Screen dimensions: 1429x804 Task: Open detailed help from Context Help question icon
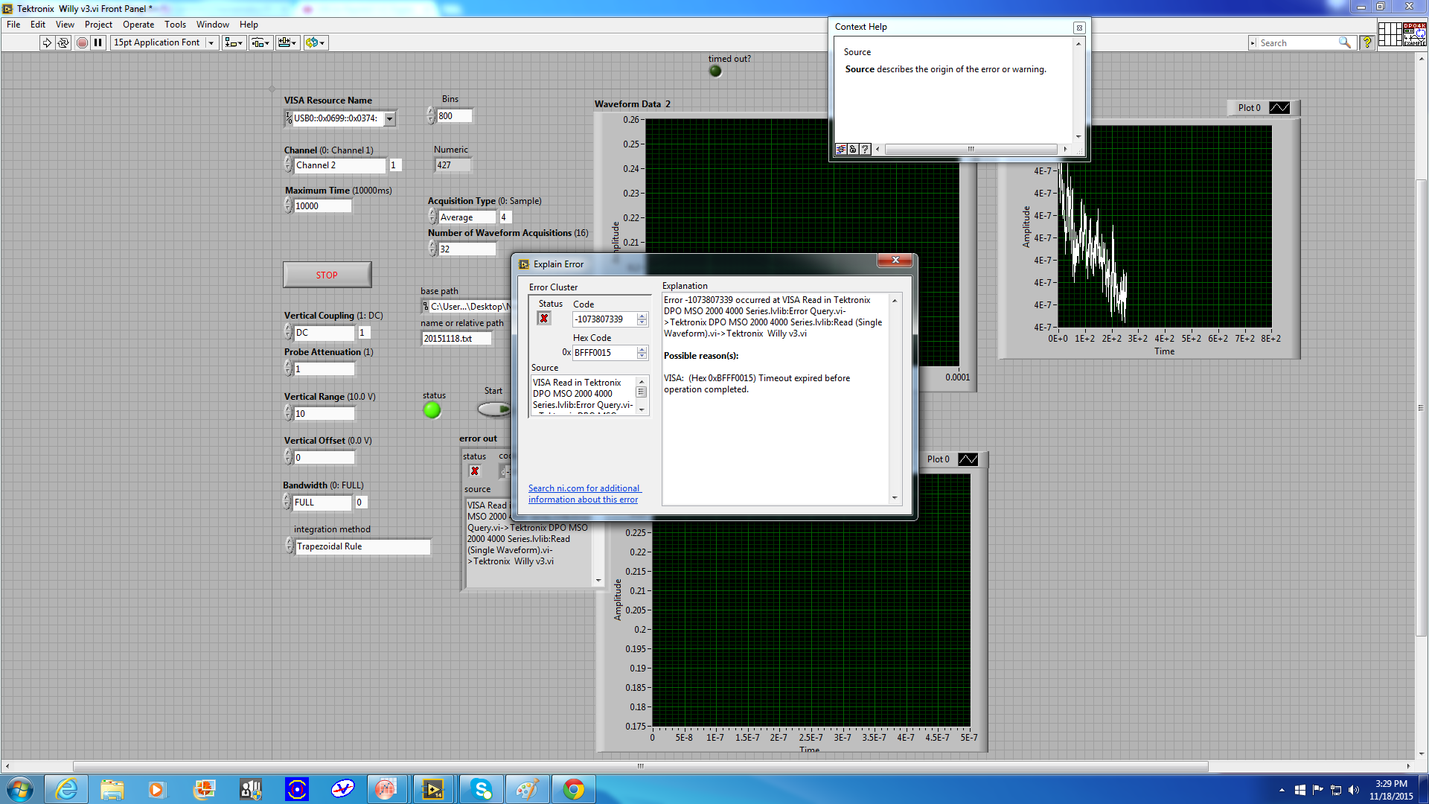tap(865, 150)
